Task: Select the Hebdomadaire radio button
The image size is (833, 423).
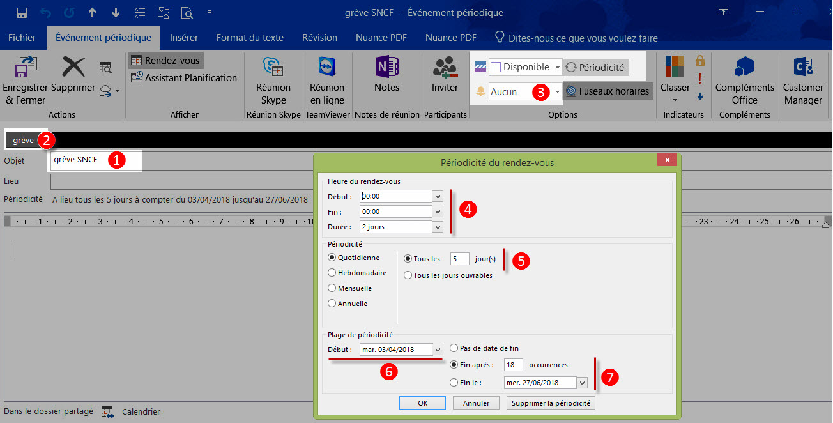Action: (x=332, y=273)
